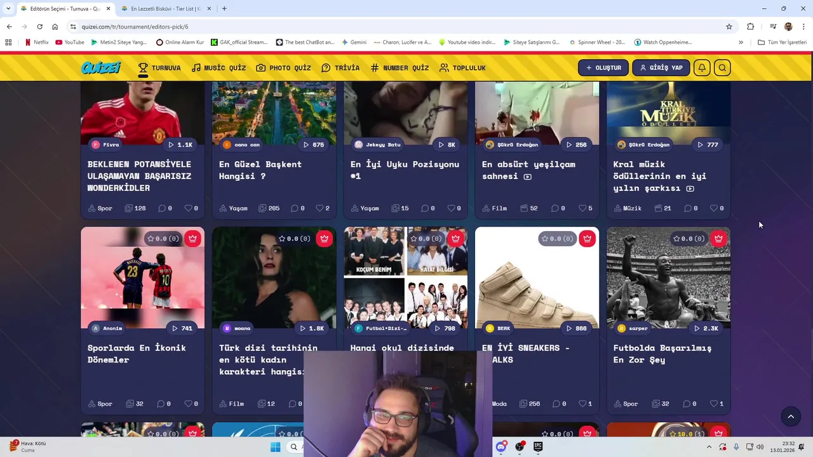Click the scroll-to-top arrow button
The image size is (813, 457).
791,416
